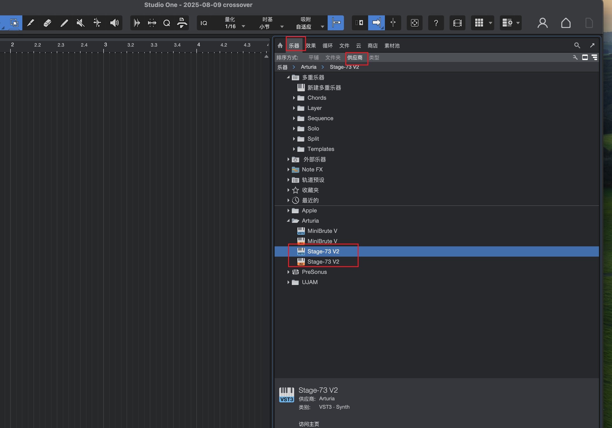Image resolution: width=612 pixels, height=428 pixels.
Task: Open the question mark help icon
Action: (436, 23)
